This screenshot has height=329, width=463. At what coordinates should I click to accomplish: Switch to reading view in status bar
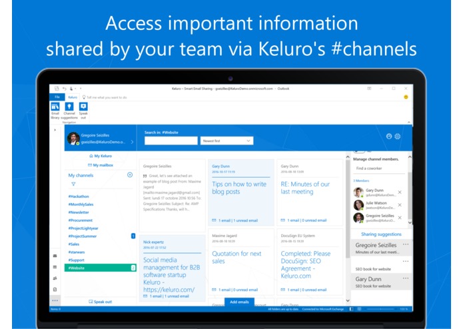click(359, 309)
